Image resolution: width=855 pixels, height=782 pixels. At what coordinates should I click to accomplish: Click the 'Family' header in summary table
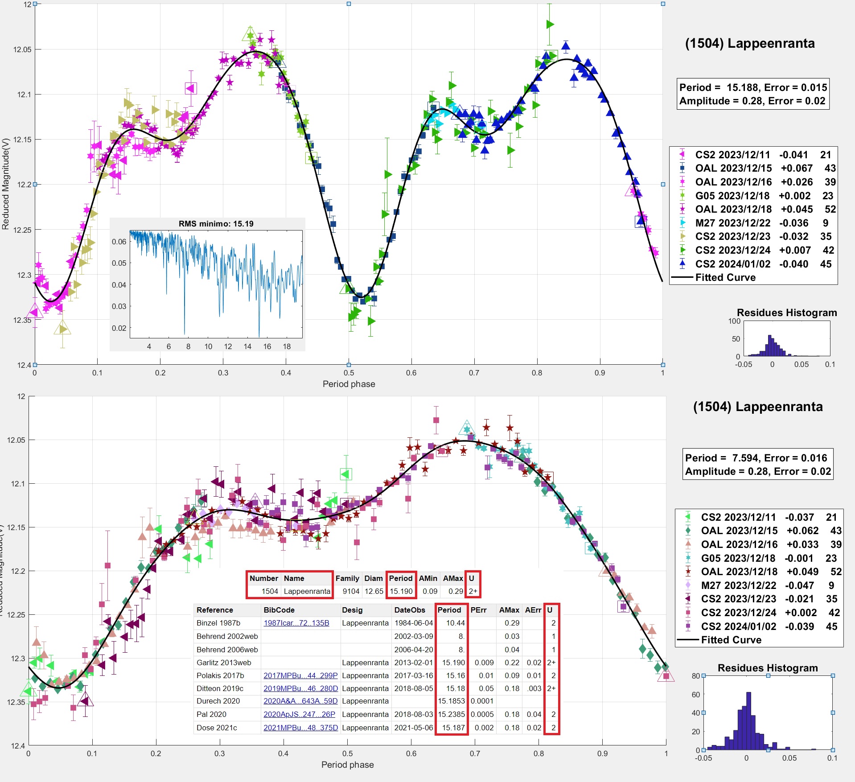click(347, 578)
